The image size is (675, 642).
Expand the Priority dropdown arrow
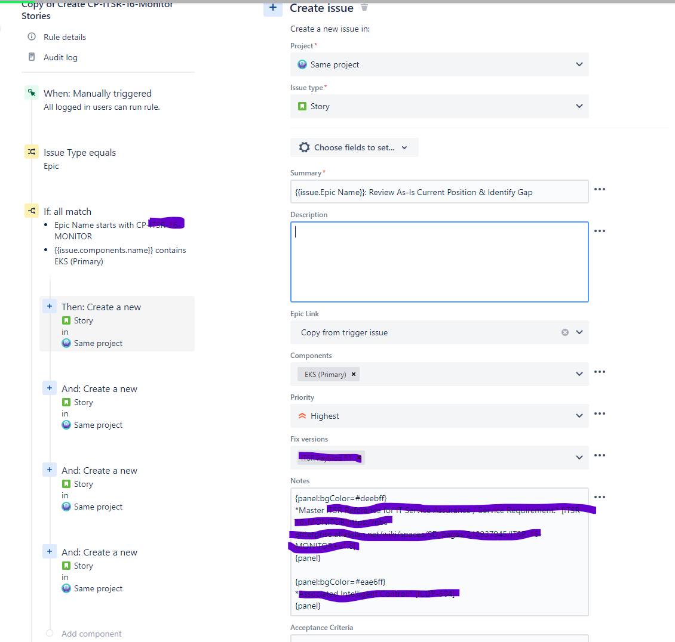(x=579, y=416)
